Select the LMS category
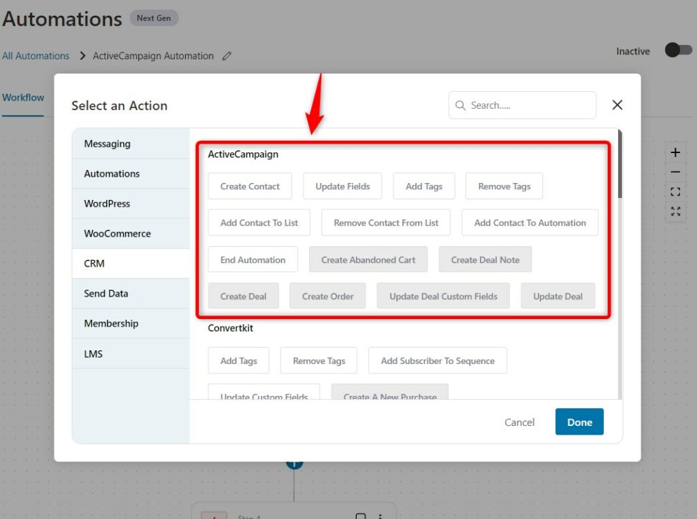This screenshot has height=519, width=697. pos(131,354)
